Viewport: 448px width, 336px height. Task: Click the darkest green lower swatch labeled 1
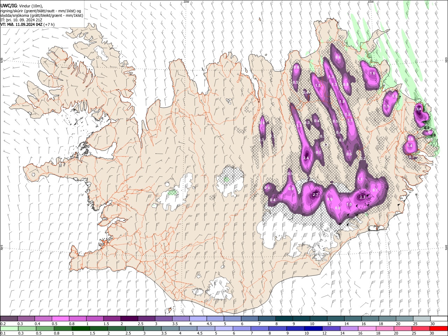tap(81, 329)
